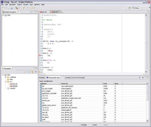Close the Process list view tab

[61, 78]
